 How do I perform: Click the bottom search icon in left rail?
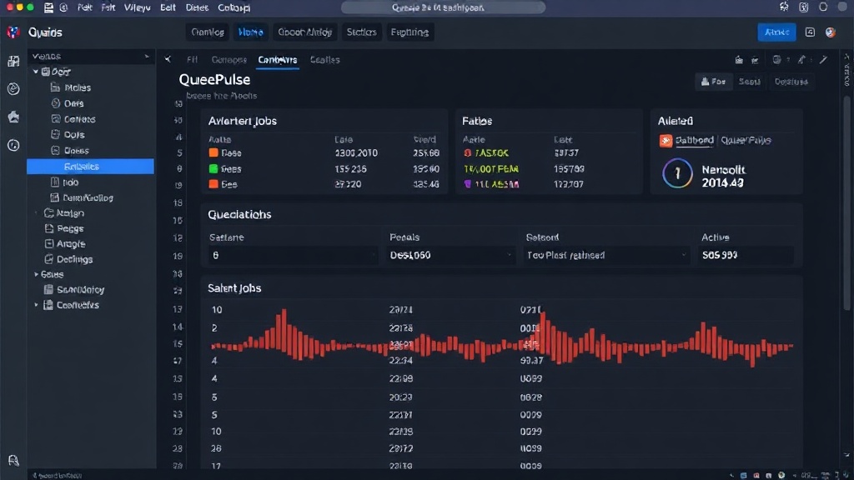coord(13,460)
